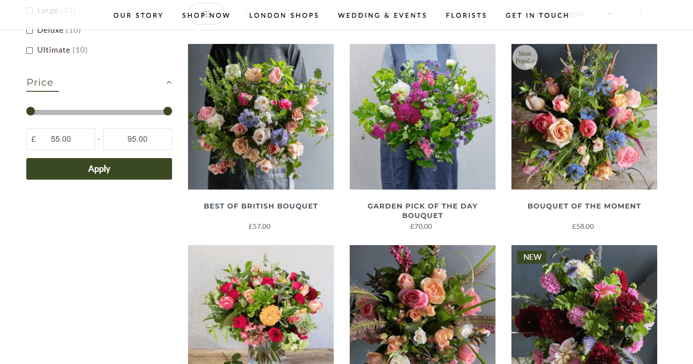This screenshot has height=364, width=693.
Task: Go to the London Shops page
Action: pyautogui.click(x=284, y=16)
